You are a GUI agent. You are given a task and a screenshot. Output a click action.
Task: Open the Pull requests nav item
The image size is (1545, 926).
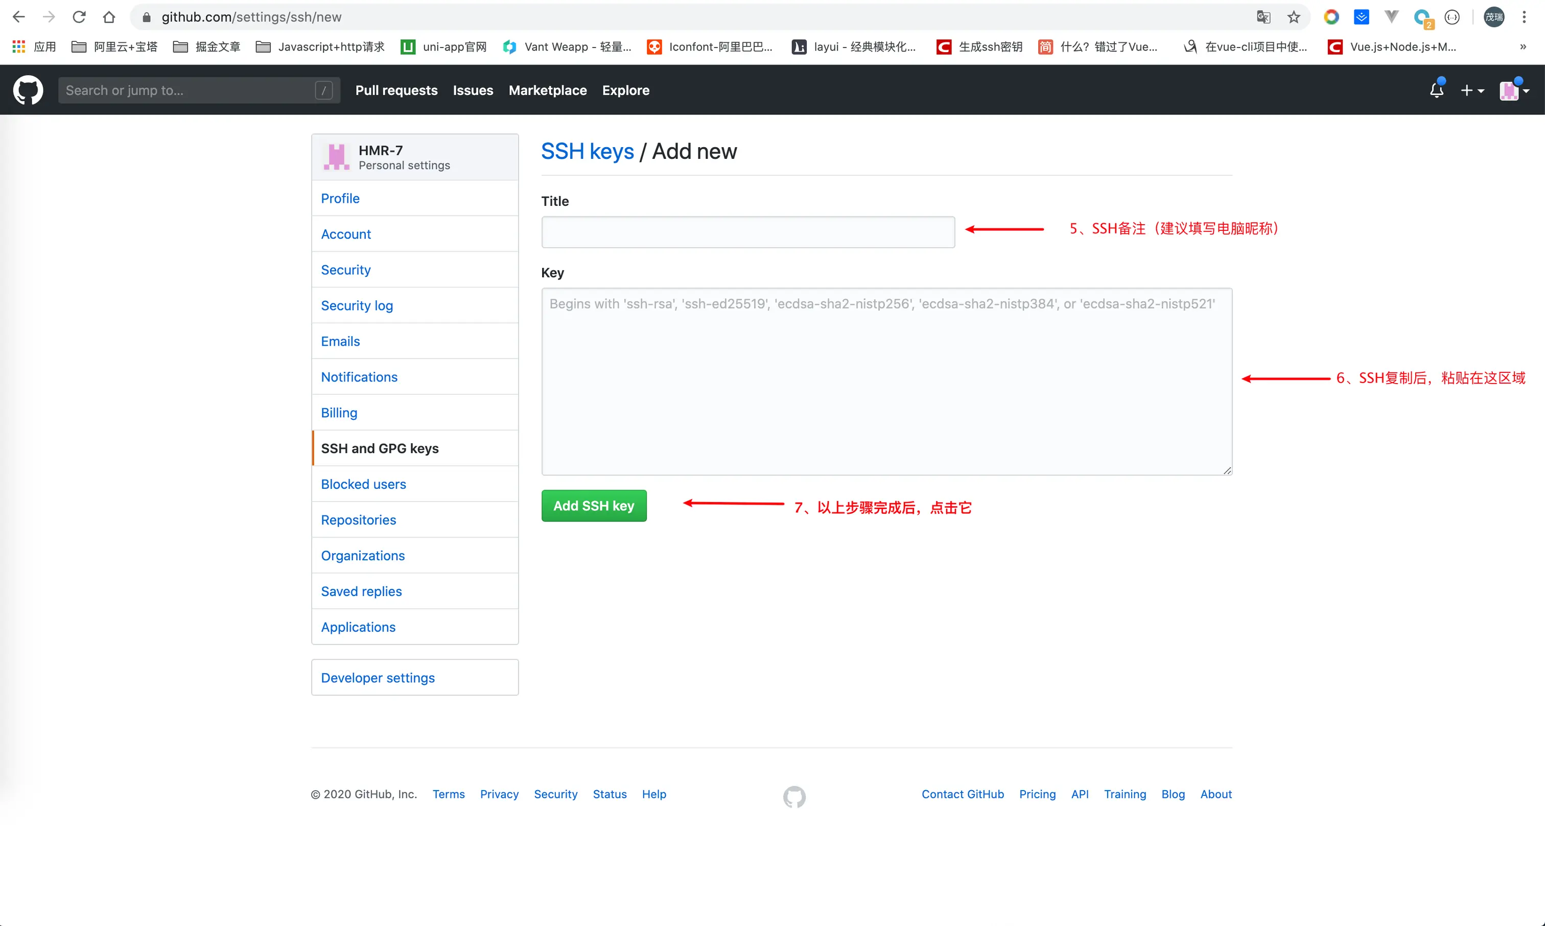[x=396, y=90]
